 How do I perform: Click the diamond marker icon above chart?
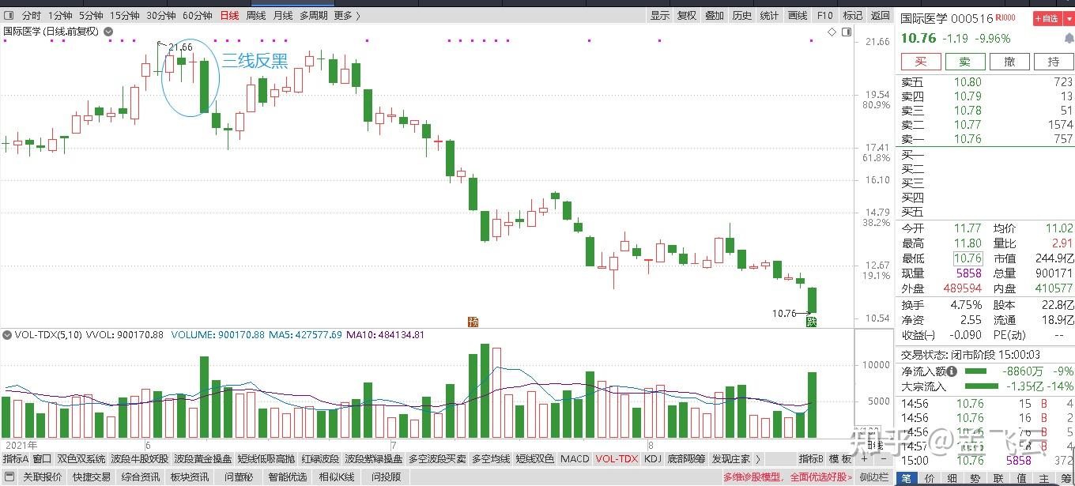(832, 32)
